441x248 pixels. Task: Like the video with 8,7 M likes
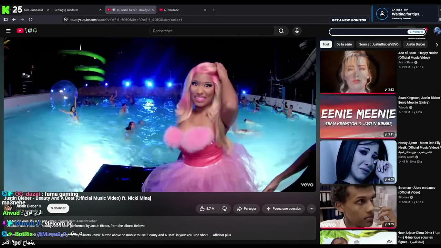(207, 209)
